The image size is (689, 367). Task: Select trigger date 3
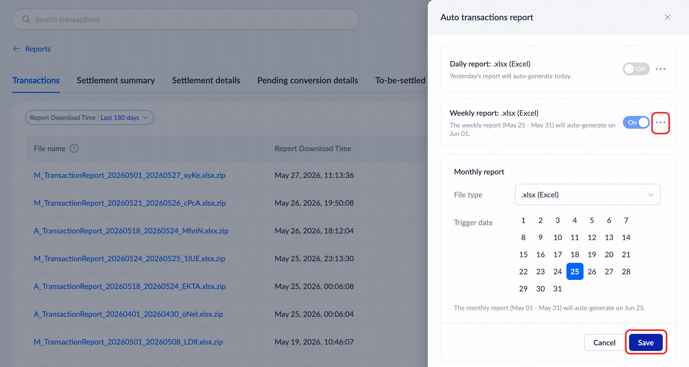tap(557, 220)
